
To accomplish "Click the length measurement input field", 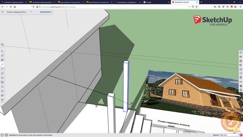I will pyautogui.click(x=229, y=135).
